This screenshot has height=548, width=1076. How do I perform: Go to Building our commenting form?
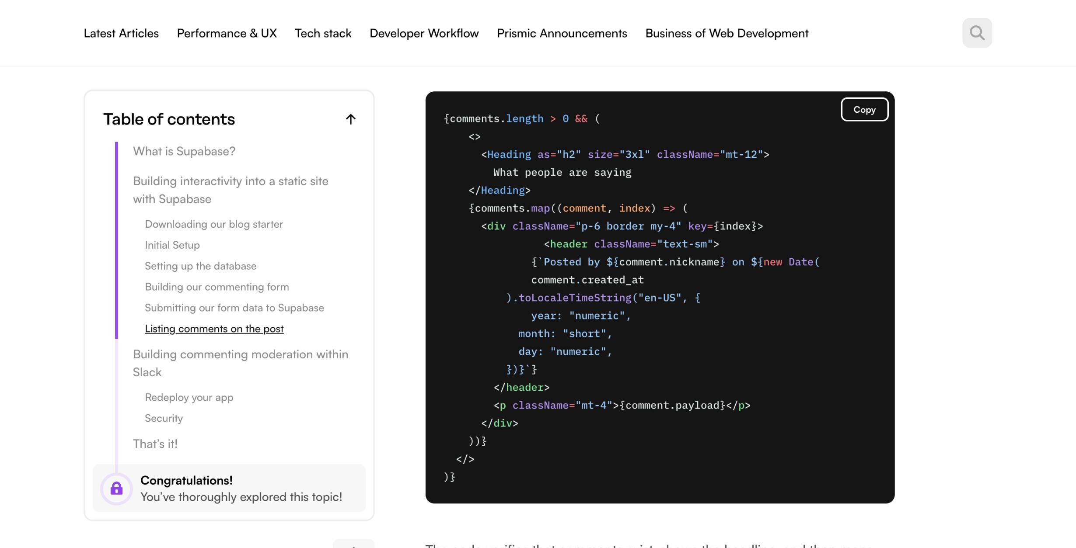click(217, 287)
